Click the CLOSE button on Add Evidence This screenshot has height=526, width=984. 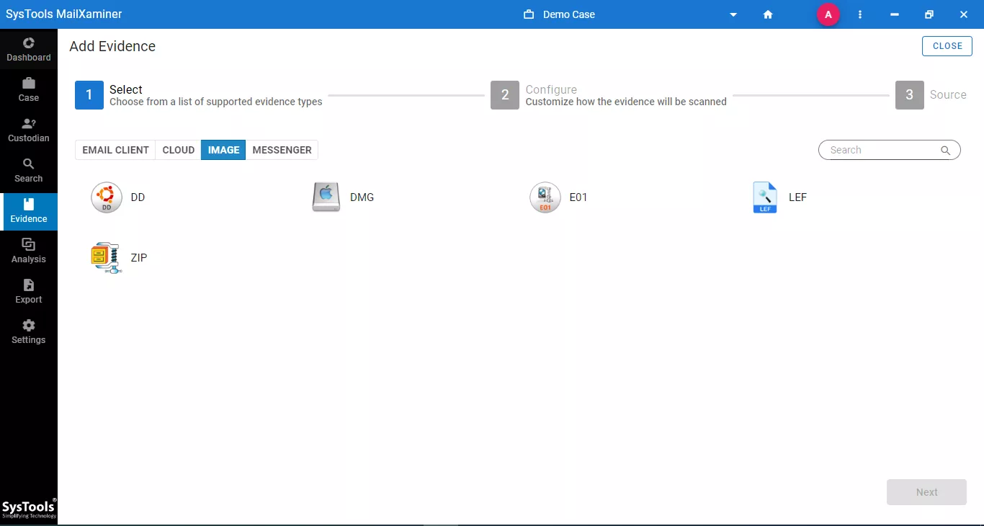point(947,46)
